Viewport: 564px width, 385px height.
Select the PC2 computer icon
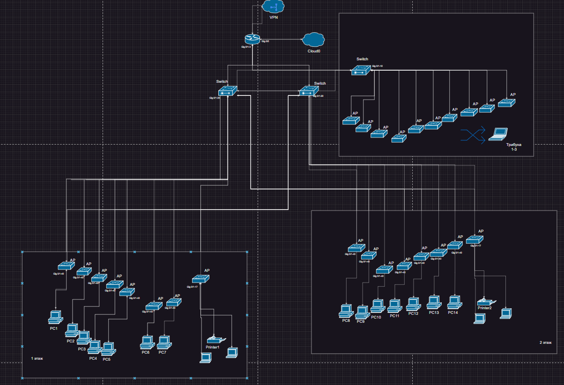pos(72,330)
